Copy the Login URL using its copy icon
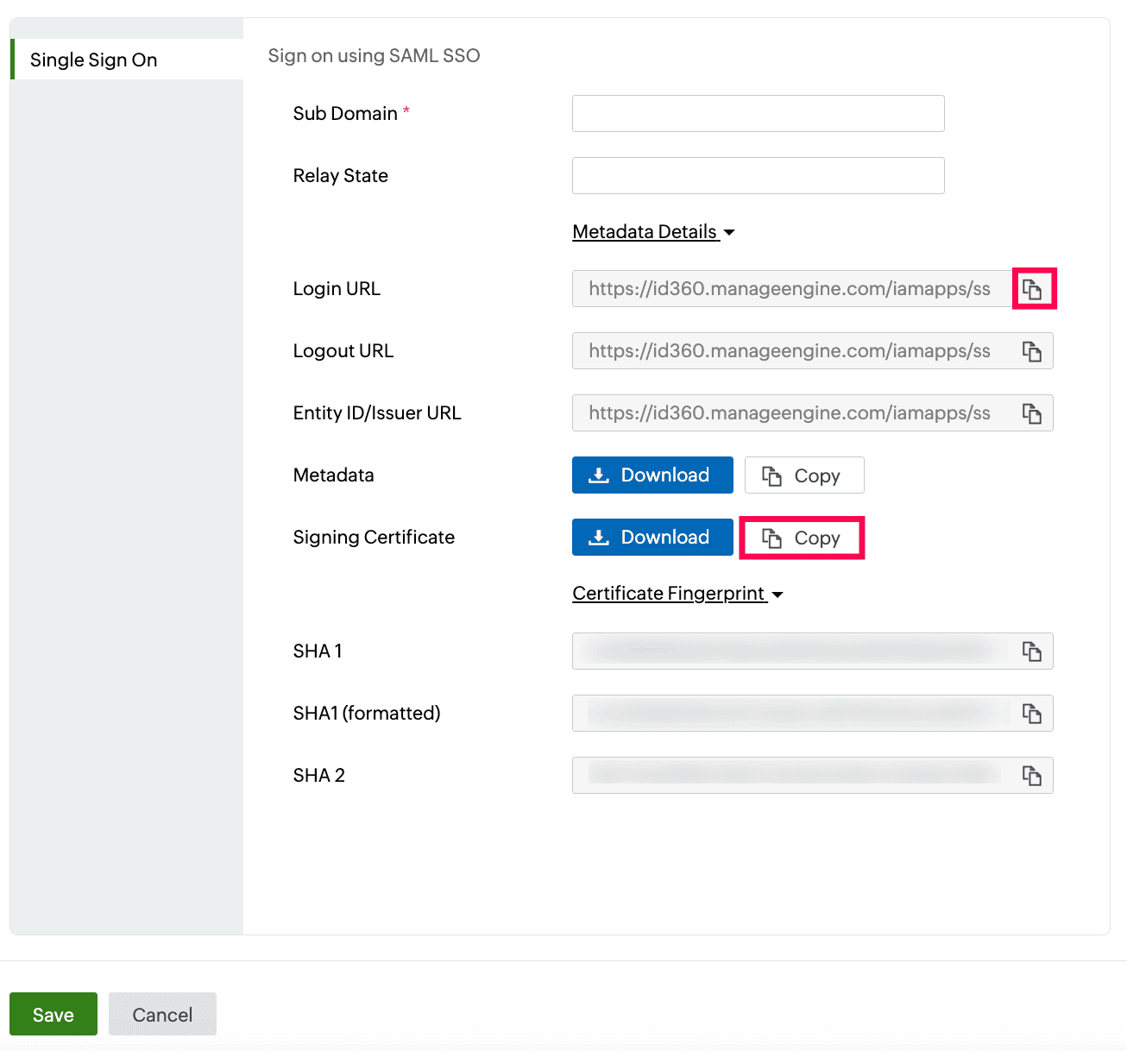Viewport: 1127px width, 1051px height. pyautogui.click(x=1033, y=289)
